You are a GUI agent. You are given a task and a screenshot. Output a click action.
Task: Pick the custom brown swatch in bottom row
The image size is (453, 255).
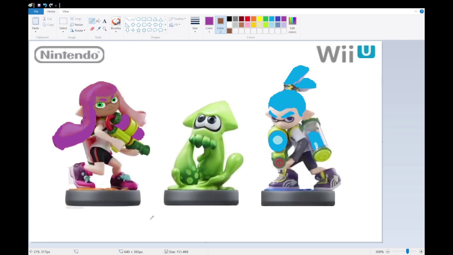pos(229,31)
